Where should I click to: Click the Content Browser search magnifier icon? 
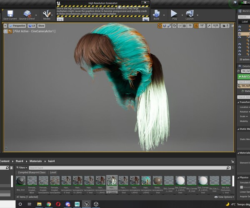click(228, 168)
